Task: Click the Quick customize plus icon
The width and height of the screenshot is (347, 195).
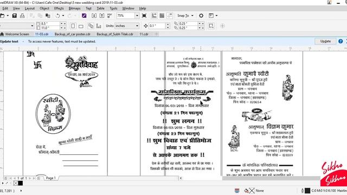Action: (x=222, y=26)
